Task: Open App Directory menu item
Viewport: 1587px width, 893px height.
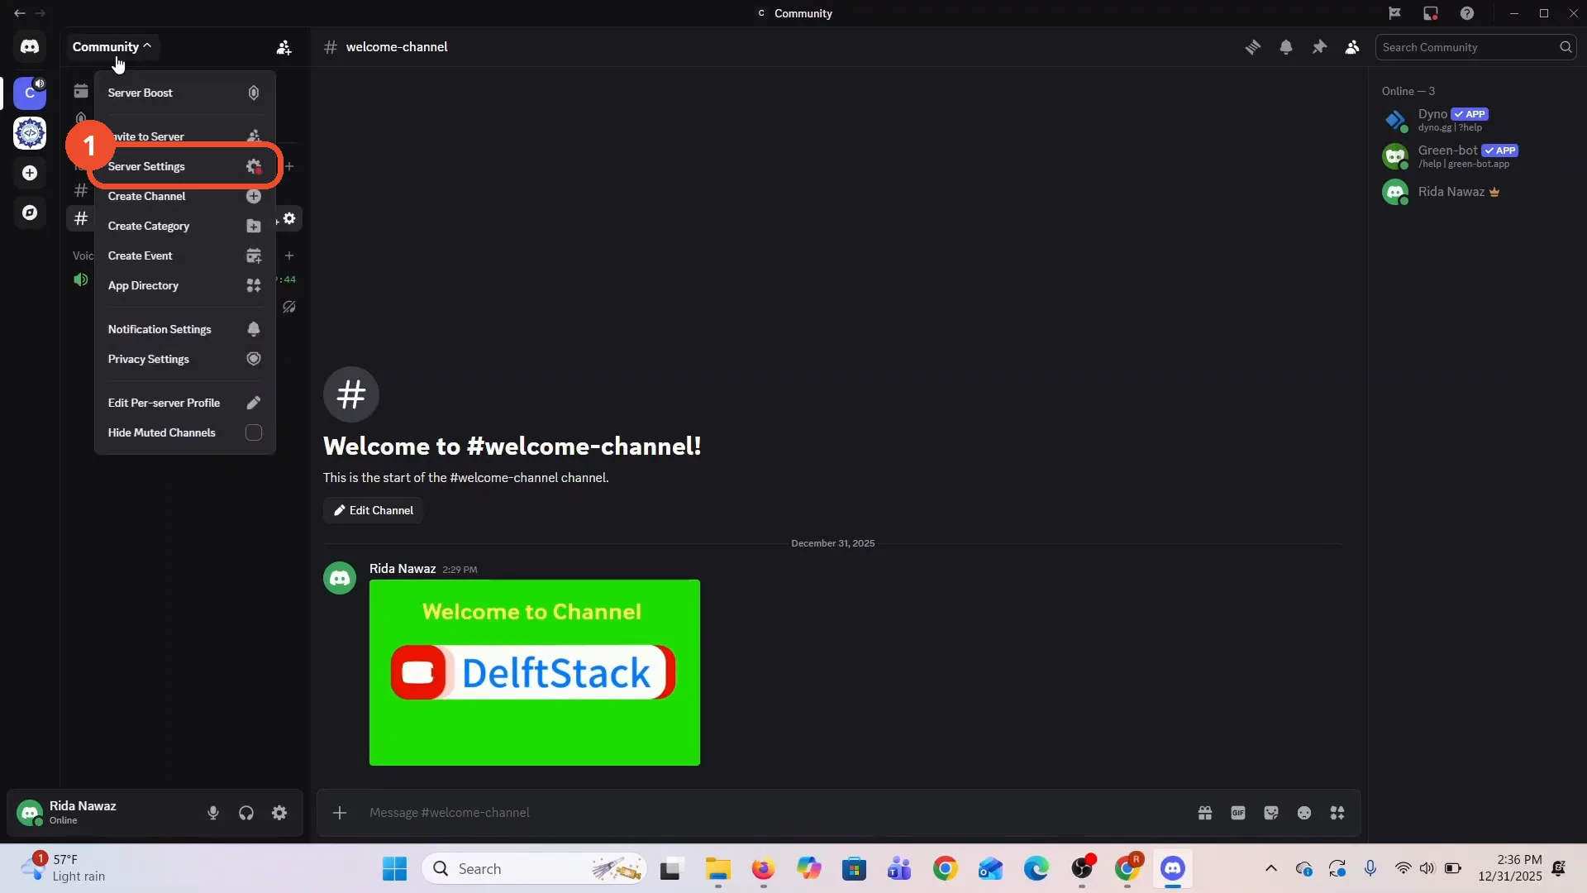Action: pyautogui.click(x=184, y=285)
